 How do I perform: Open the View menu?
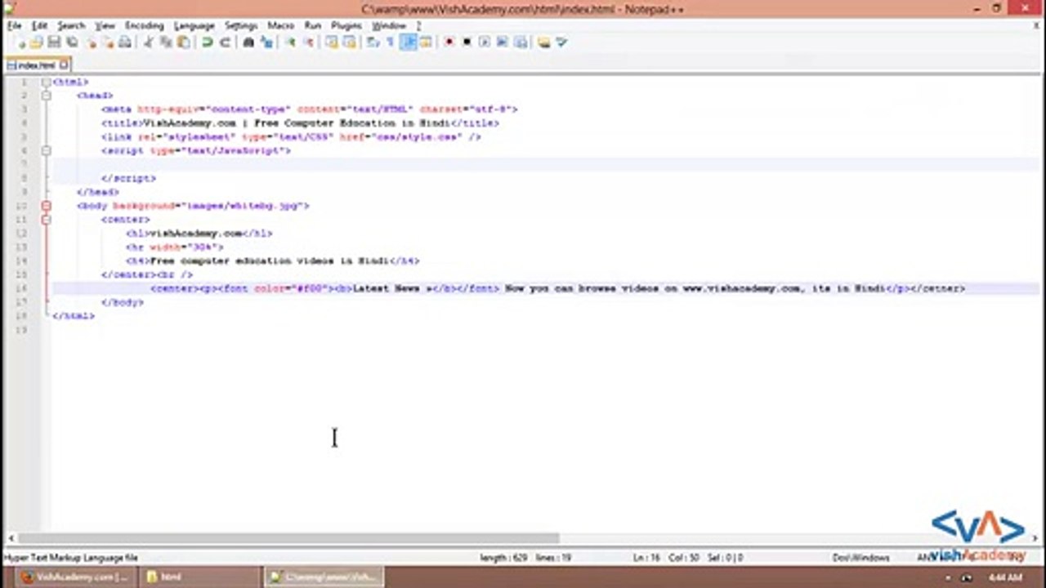click(105, 26)
